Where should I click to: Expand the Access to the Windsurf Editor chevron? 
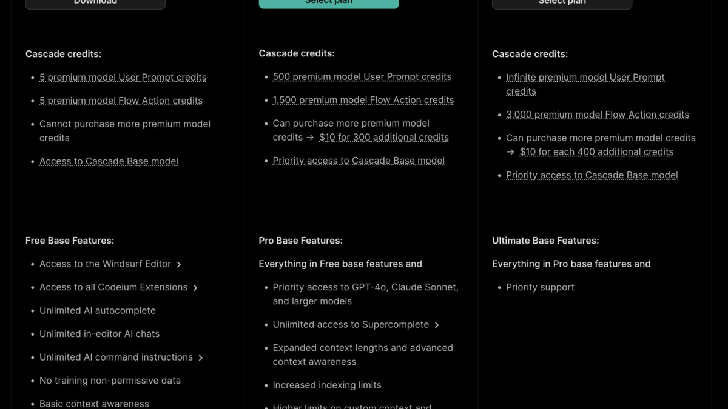tap(179, 264)
